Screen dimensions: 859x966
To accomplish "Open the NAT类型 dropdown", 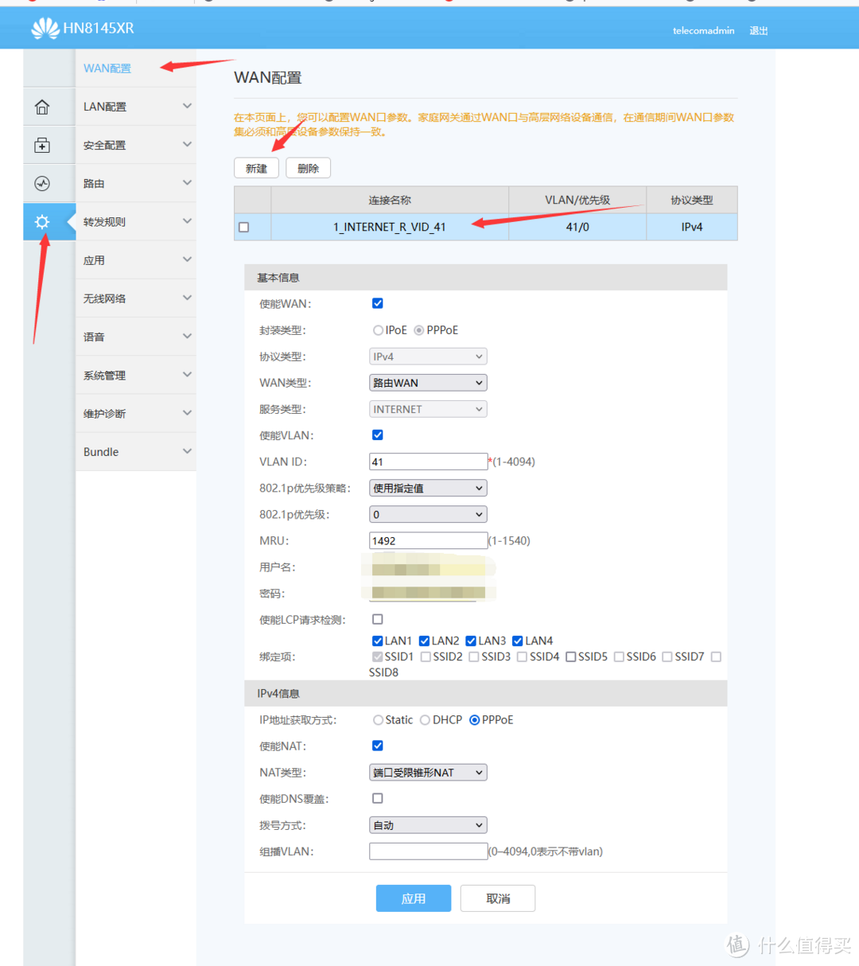I will point(427,772).
